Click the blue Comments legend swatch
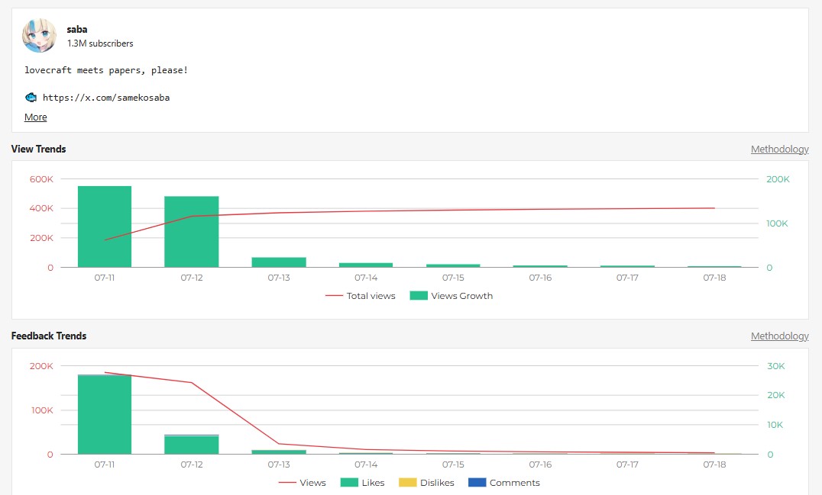Image resolution: width=822 pixels, height=495 pixels. (x=477, y=483)
